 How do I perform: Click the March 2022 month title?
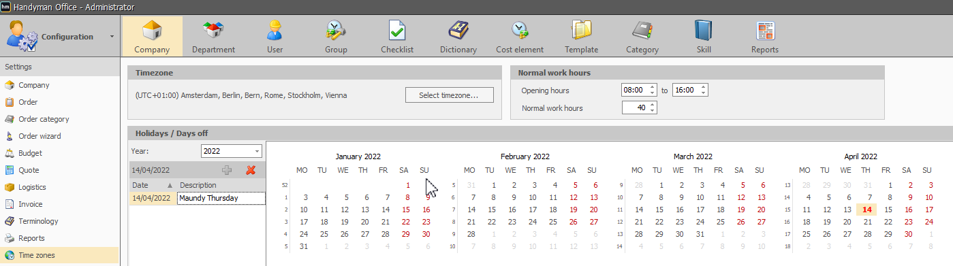point(693,156)
